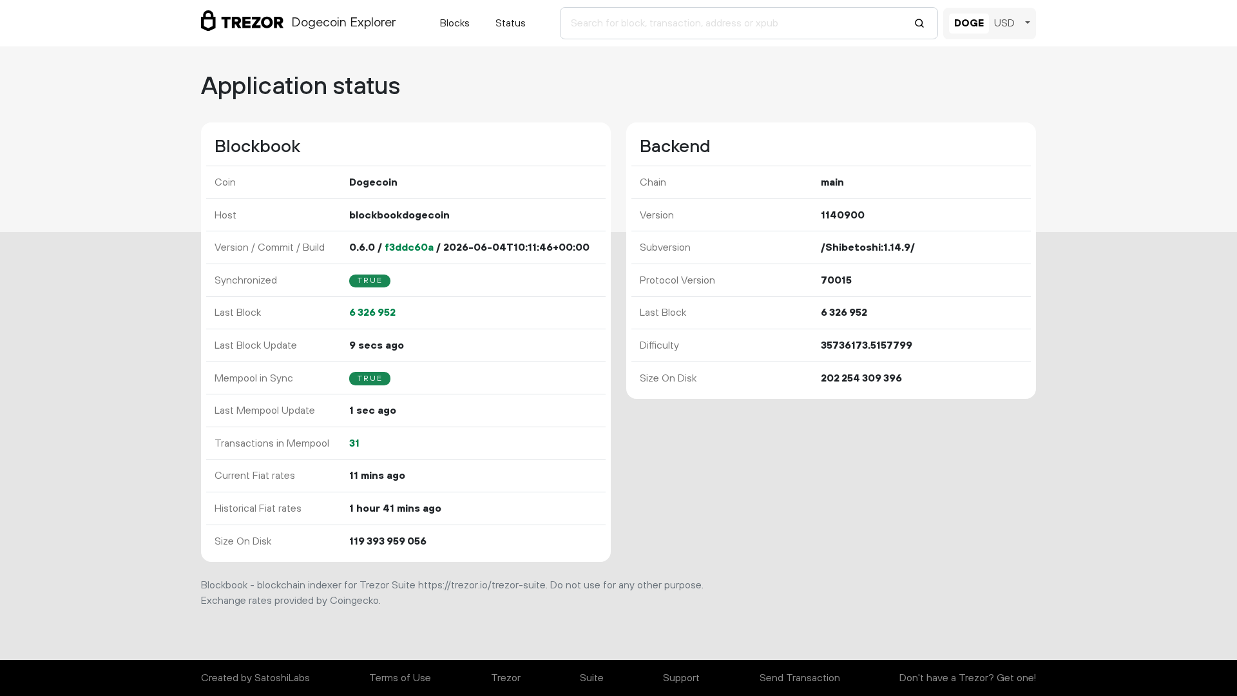
Task: Click Backend chain value main
Action: click(x=832, y=182)
